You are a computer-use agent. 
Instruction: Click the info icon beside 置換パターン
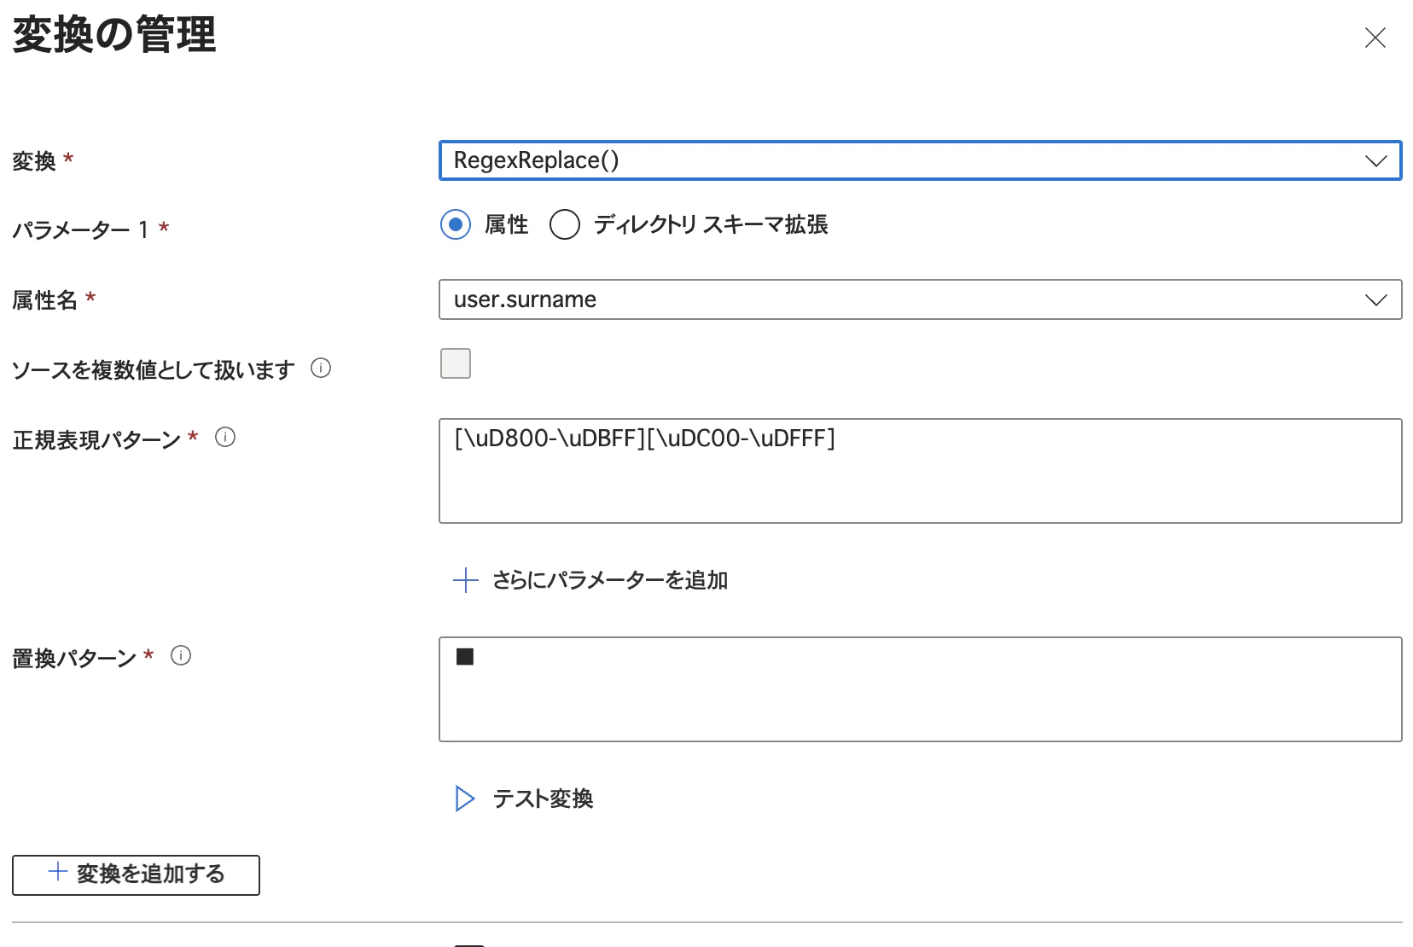point(180,655)
